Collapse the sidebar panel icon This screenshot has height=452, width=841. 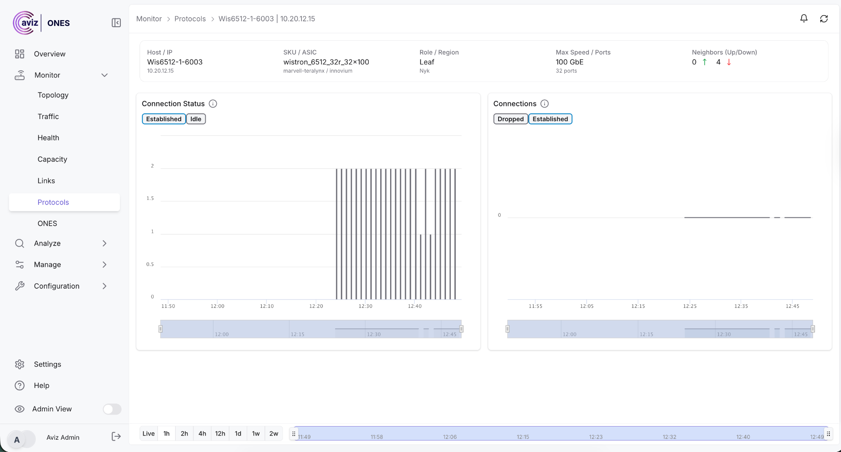click(x=116, y=23)
